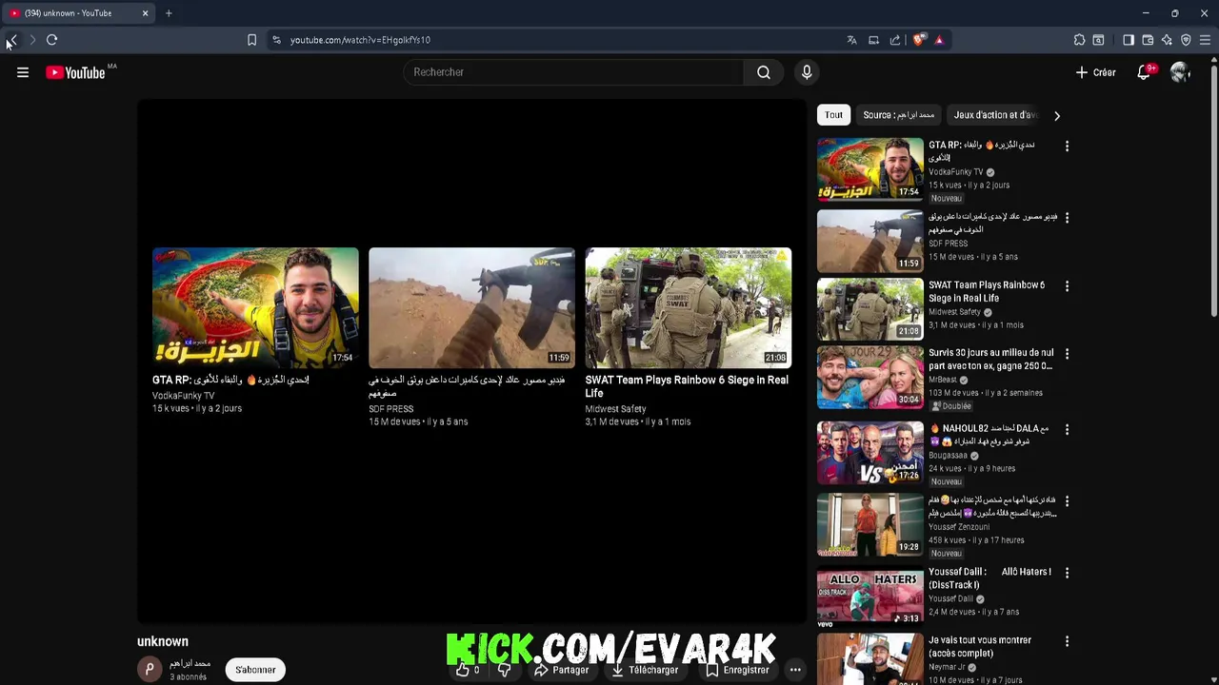Bookmark this page using the bookmark icon
The height and width of the screenshot is (685, 1219).
click(251, 40)
